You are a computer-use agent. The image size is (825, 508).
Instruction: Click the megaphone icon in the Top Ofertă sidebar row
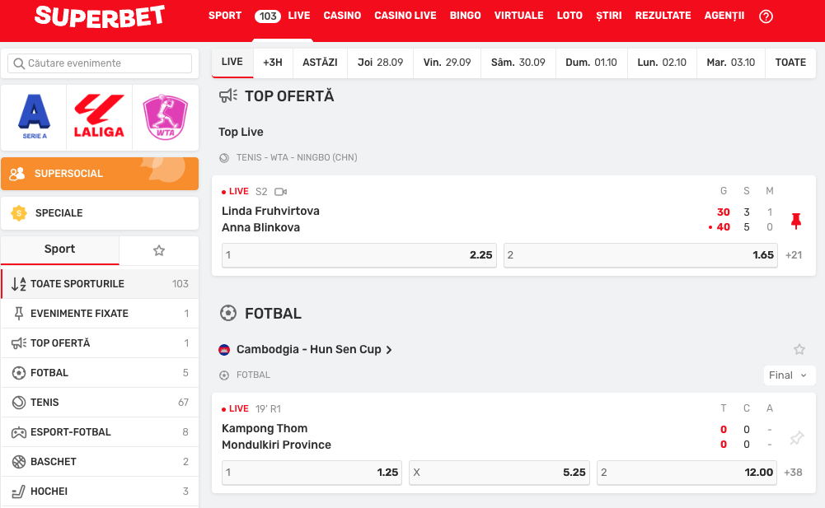[18, 343]
